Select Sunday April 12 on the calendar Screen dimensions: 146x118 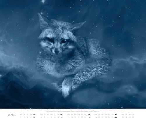point(61,117)
